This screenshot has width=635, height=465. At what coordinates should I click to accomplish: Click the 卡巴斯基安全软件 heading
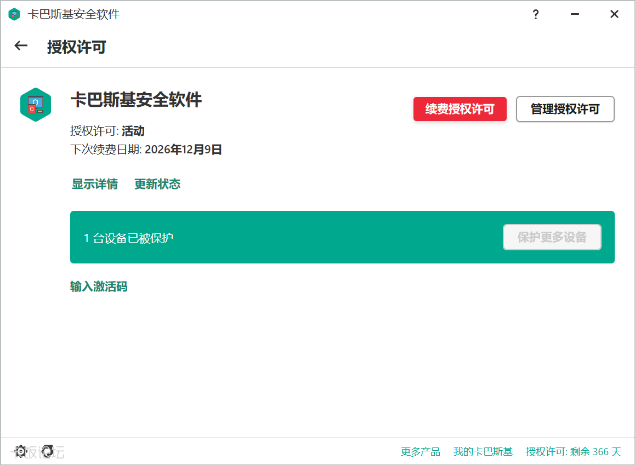pos(137,101)
